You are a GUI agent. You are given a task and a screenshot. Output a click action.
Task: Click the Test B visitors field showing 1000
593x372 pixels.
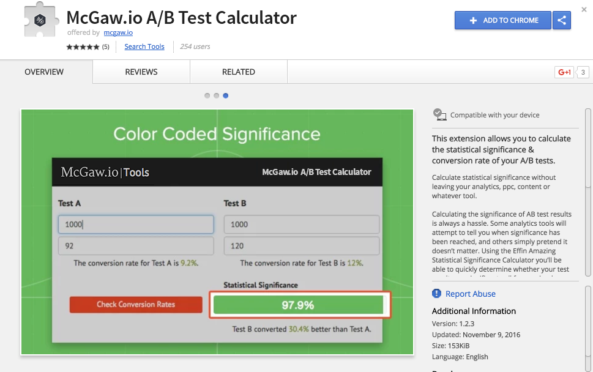[302, 224]
